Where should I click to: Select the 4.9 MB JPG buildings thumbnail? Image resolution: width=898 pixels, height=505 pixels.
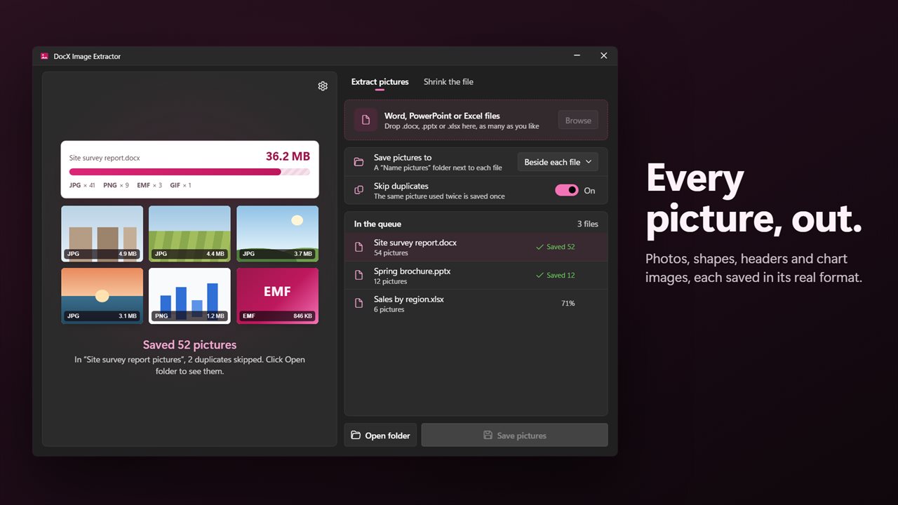coord(102,234)
